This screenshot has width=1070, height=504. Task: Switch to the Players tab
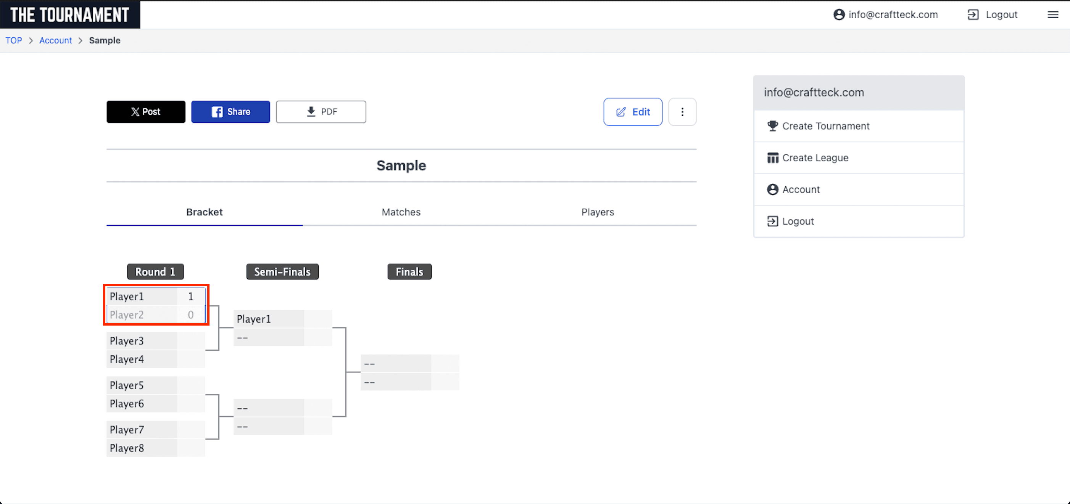[597, 212]
